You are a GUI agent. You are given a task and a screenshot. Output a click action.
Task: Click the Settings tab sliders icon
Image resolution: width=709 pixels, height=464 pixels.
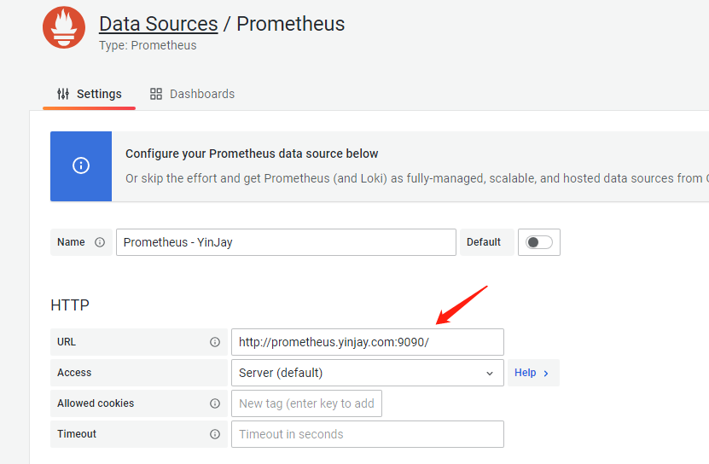[x=63, y=94]
